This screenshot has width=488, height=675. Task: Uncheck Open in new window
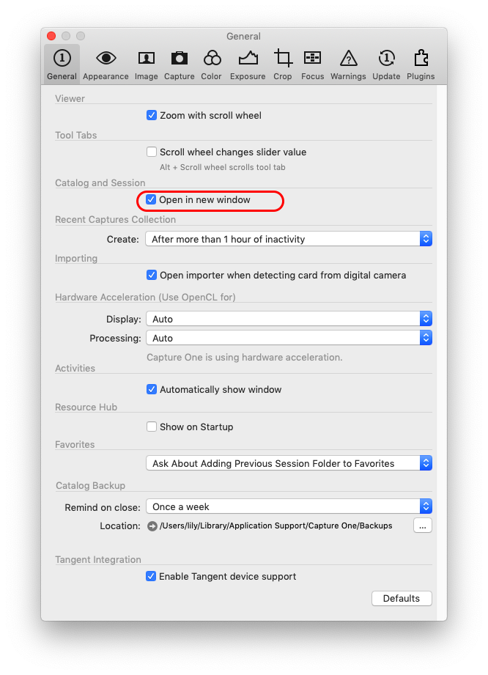point(151,200)
